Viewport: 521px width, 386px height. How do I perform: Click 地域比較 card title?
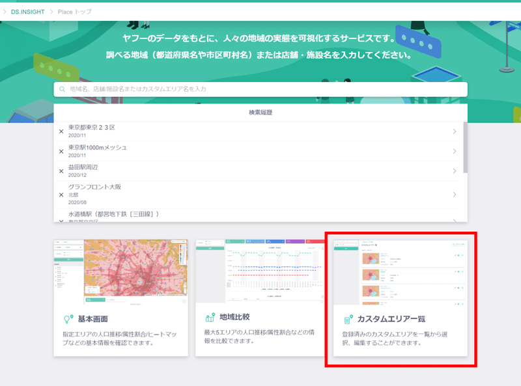click(x=234, y=317)
